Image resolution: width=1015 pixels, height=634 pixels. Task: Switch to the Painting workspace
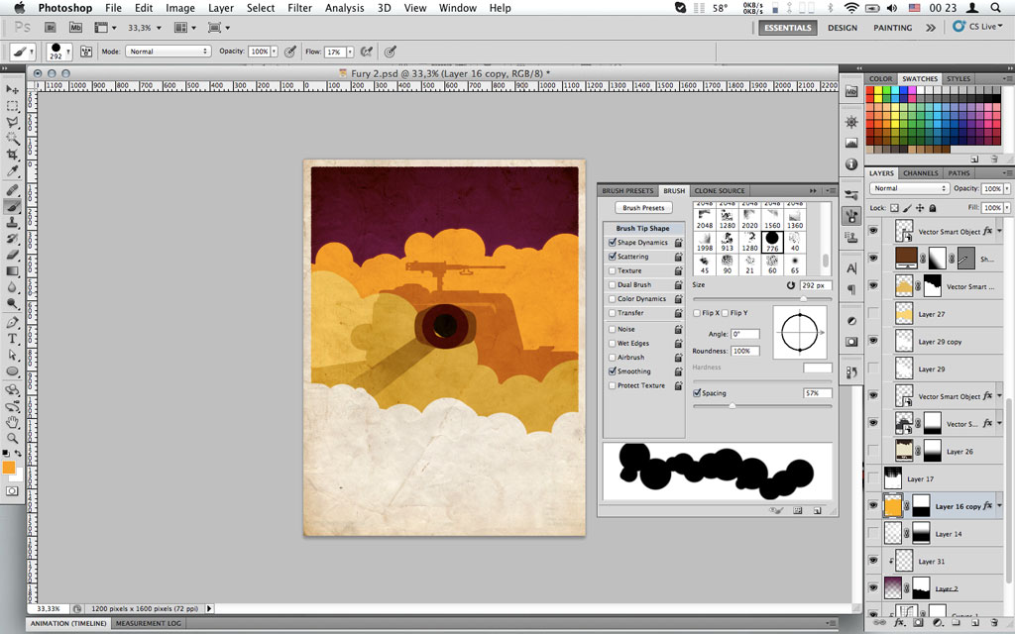[x=892, y=28]
